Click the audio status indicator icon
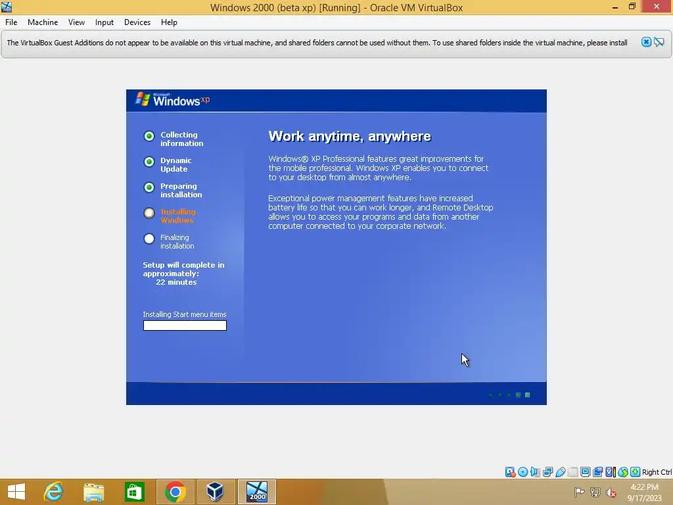This screenshot has width=673, height=505. [535, 472]
